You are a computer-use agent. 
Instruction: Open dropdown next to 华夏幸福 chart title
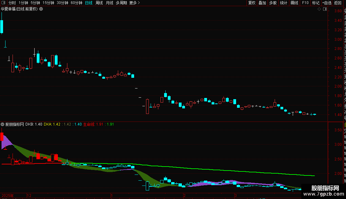41,9
